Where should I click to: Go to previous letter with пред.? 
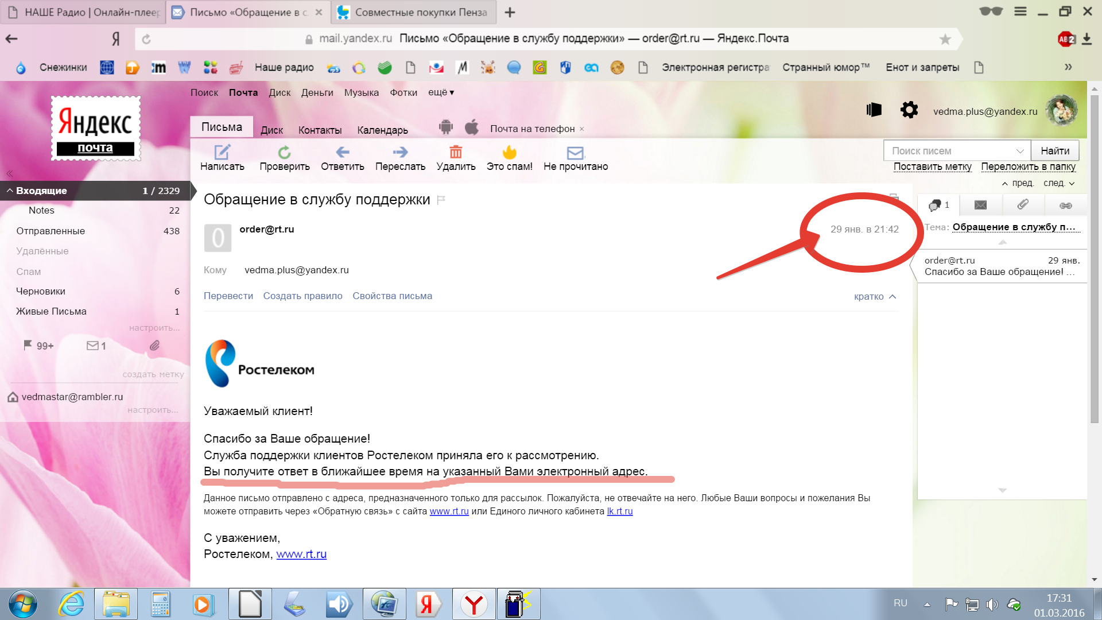click(x=1018, y=183)
